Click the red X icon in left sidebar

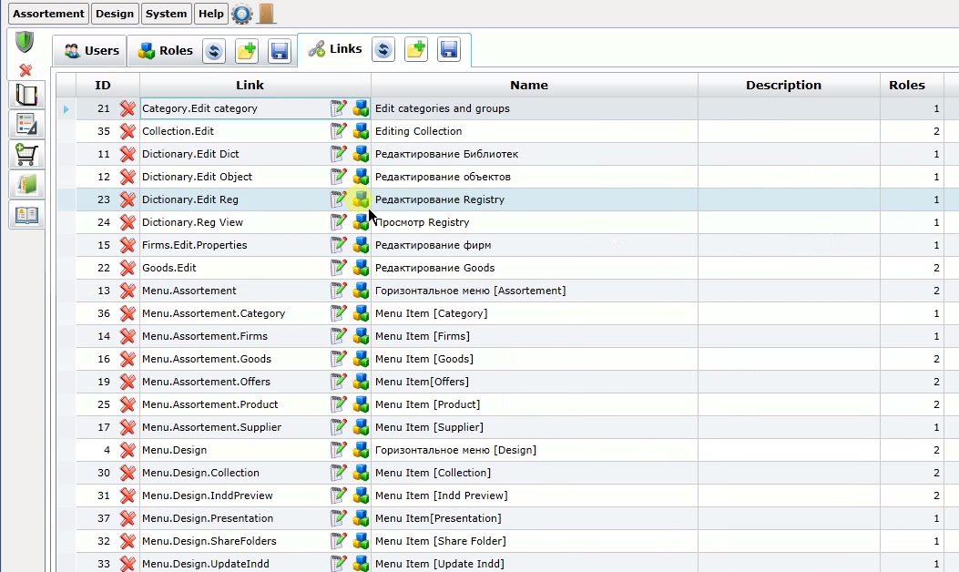(26, 70)
